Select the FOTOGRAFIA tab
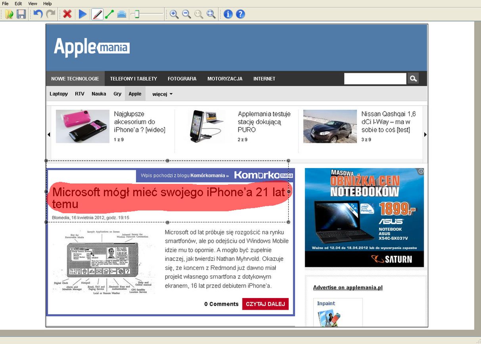 182,78
